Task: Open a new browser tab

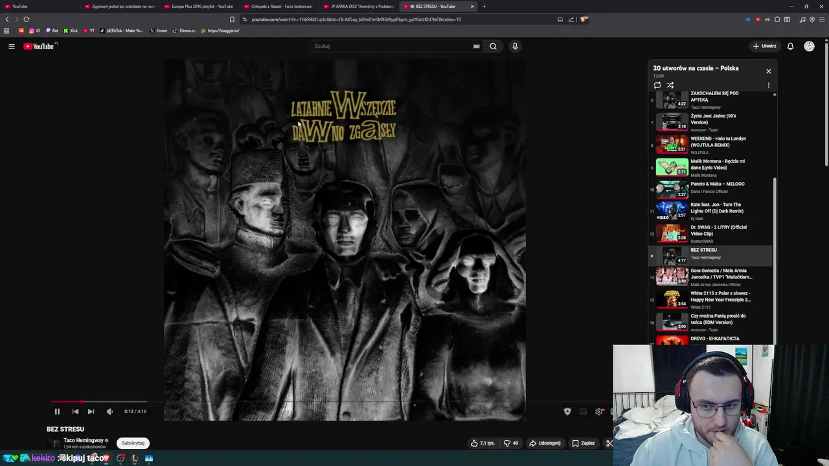Action: coord(484,6)
